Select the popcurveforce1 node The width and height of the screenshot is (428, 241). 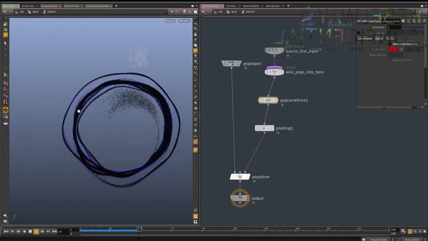268,100
